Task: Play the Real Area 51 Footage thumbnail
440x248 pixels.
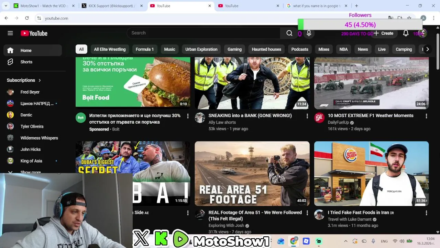Action: pyautogui.click(x=252, y=174)
